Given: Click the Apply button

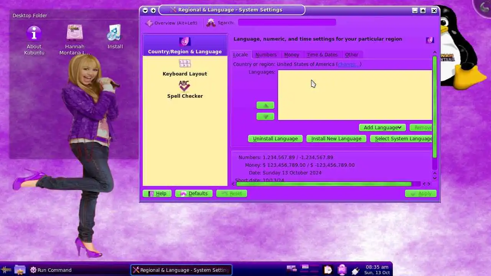Looking at the screenshot, I should coord(420,194).
